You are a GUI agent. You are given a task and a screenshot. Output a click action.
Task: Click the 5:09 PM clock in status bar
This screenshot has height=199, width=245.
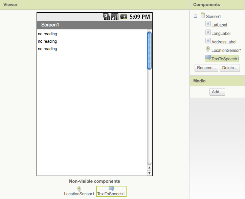140,17
